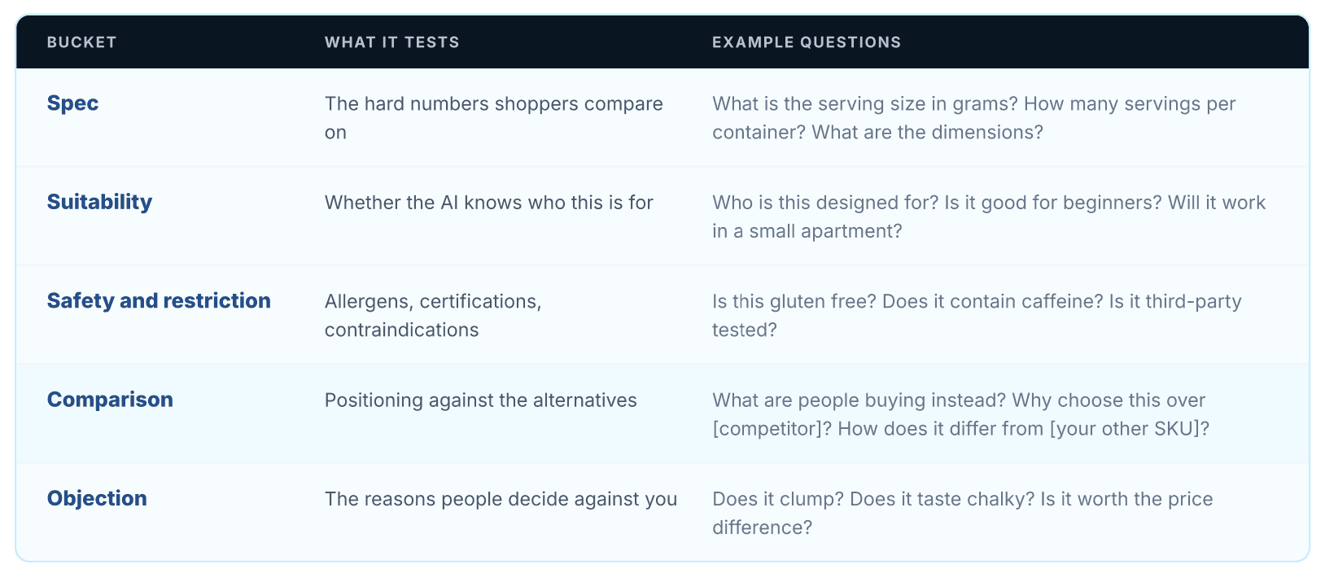Screen dimensions: 1325x573
Task: Click the serving size in grams example question
Action: [x=864, y=104]
